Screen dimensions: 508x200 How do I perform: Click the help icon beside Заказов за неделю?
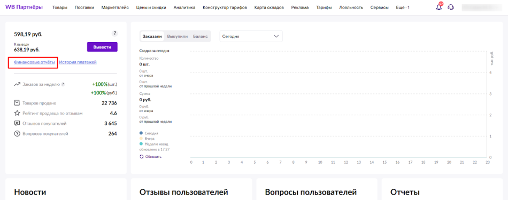click(x=63, y=84)
